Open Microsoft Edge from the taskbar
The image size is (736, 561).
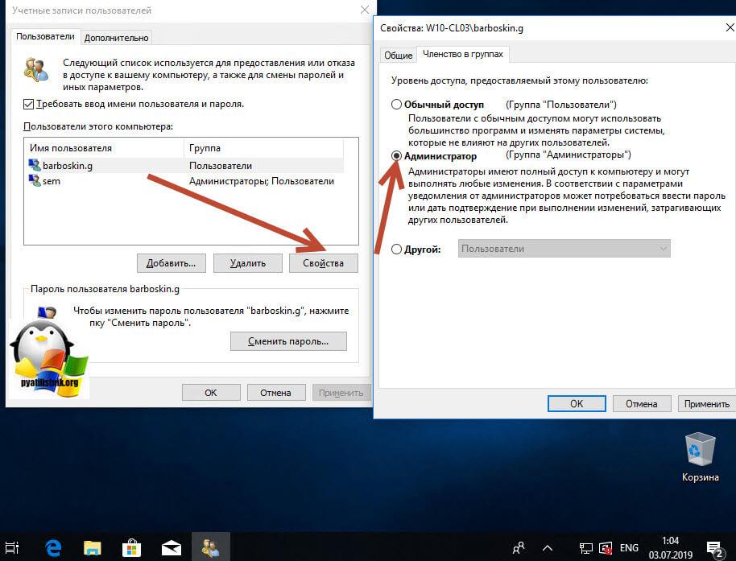[x=53, y=547]
